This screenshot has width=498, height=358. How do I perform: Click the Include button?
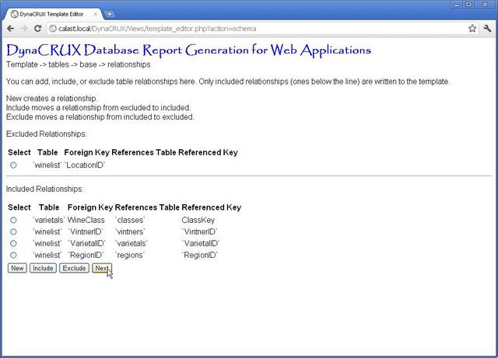[x=44, y=268]
